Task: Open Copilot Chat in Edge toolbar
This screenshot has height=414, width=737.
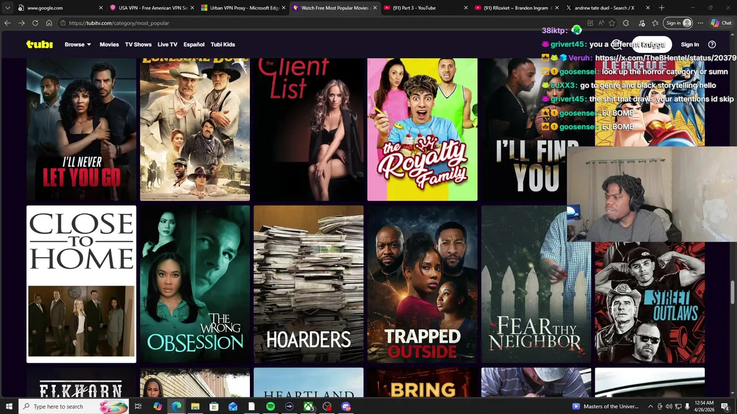Action: tap(721, 23)
